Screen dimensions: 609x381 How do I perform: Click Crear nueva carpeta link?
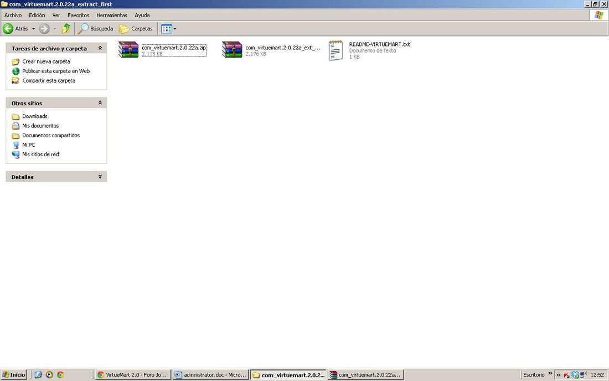coord(46,61)
